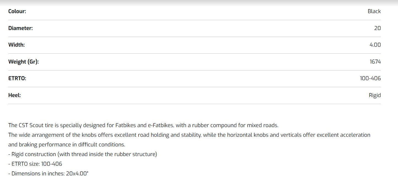Click the Colour label
Screen dimensions: 398x188
[x=17, y=11]
